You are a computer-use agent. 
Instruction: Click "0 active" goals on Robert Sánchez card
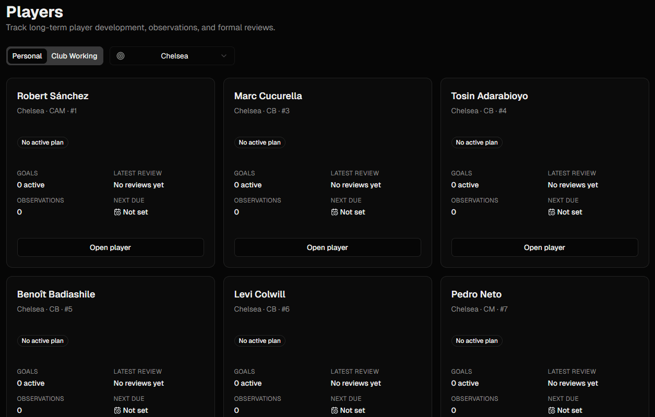click(x=31, y=185)
